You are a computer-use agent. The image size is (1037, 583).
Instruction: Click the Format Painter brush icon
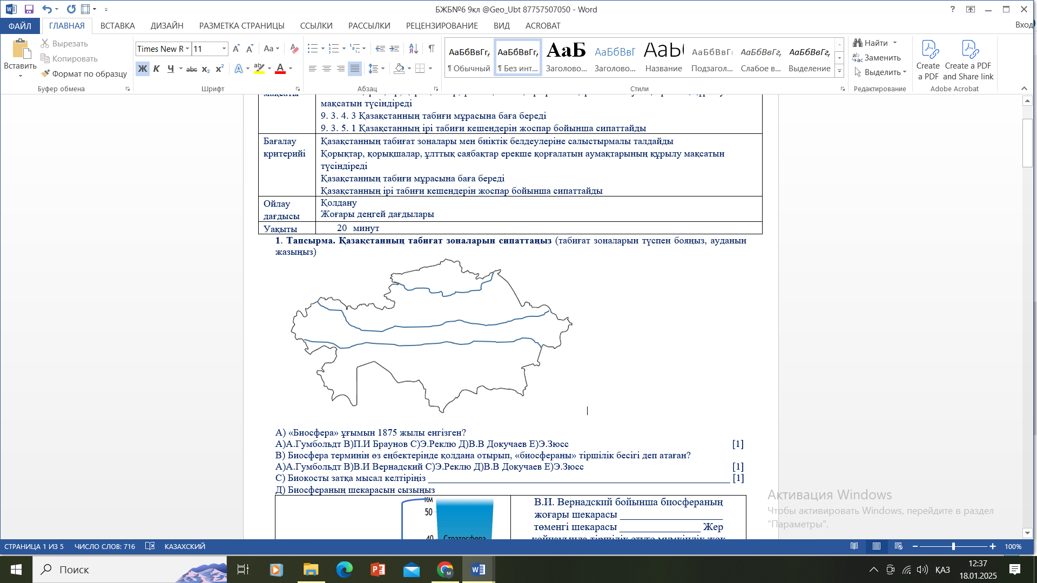click(x=45, y=73)
